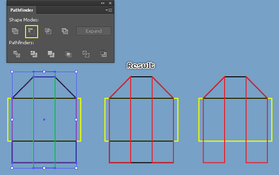Apply the Minus Back pathfinder
This screenshot has height=175, width=279.
point(103,54)
